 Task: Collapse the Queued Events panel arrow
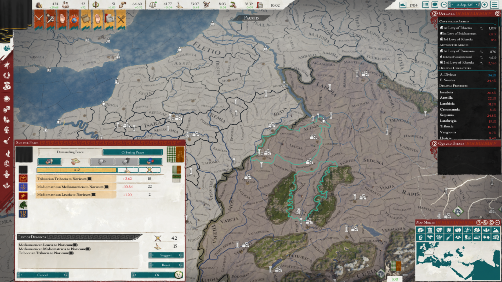(435, 143)
